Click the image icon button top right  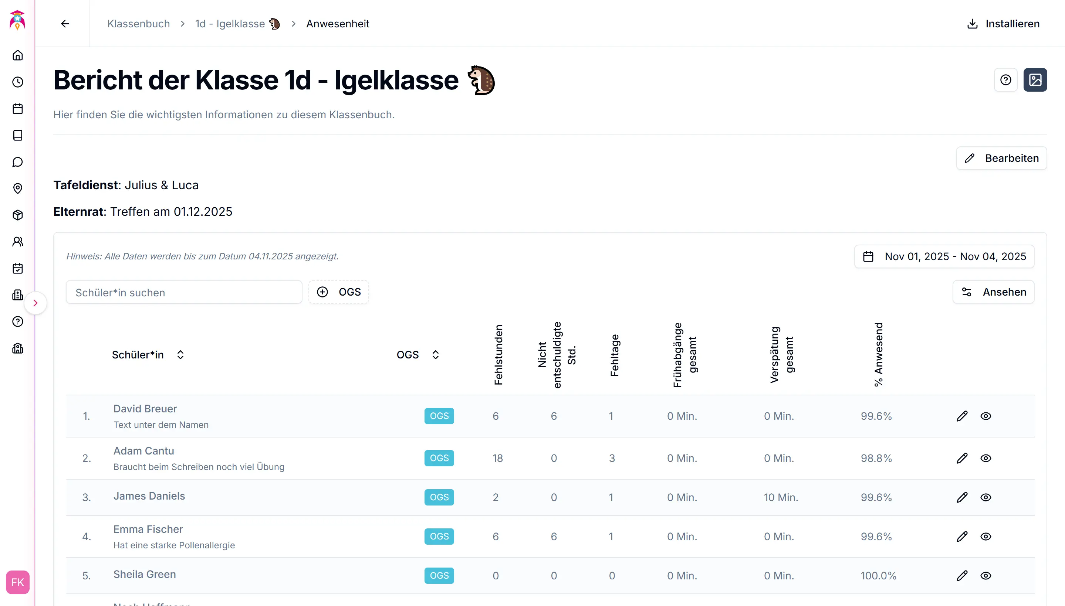[x=1035, y=79]
